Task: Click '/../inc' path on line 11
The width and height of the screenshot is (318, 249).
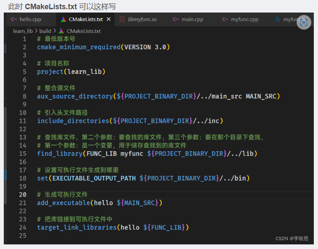Action: (206, 121)
